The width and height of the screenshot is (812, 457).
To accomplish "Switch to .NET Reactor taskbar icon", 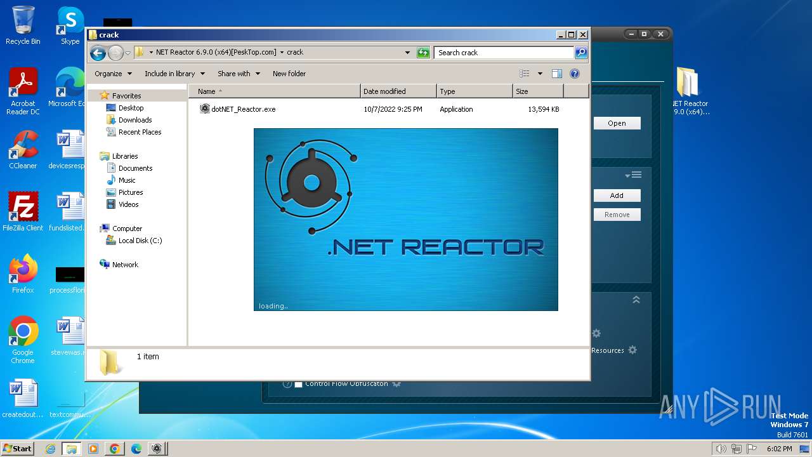I will [x=157, y=449].
